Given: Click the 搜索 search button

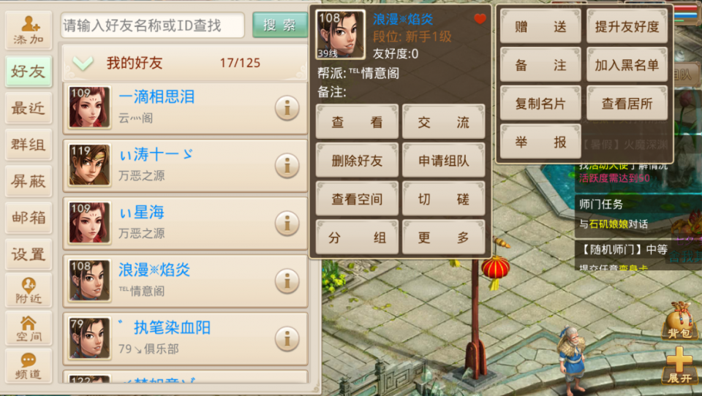Looking at the screenshot, I should click(280, 25).
